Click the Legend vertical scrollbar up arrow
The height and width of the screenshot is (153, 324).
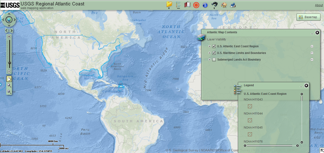tap(302, 94)
